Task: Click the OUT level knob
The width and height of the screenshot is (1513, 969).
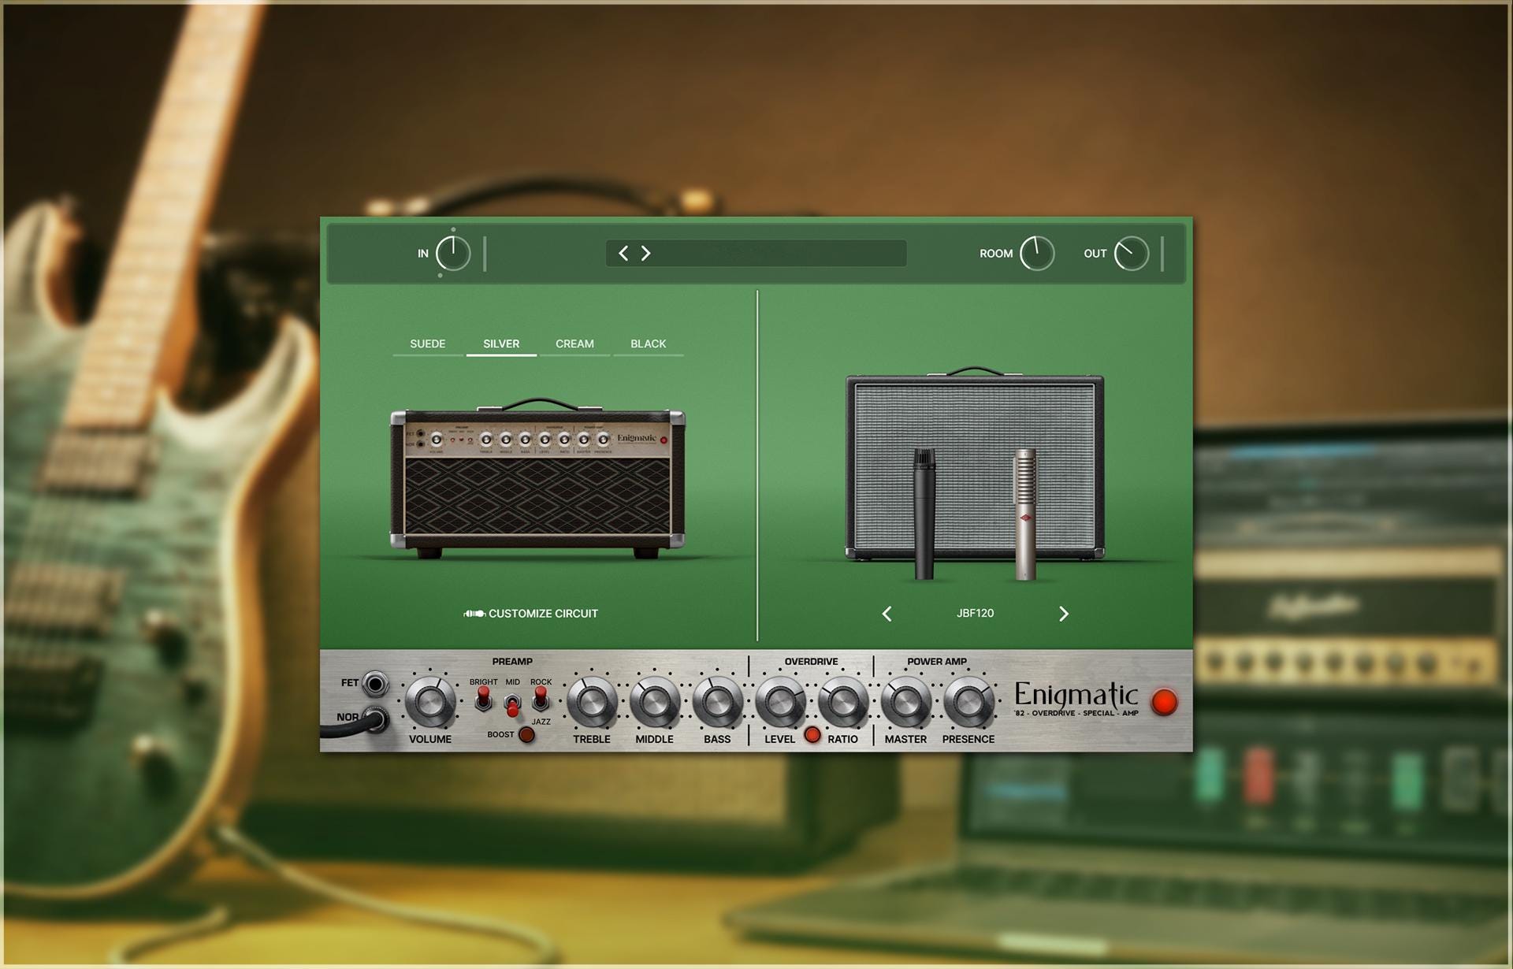Action: point(1132,253)
